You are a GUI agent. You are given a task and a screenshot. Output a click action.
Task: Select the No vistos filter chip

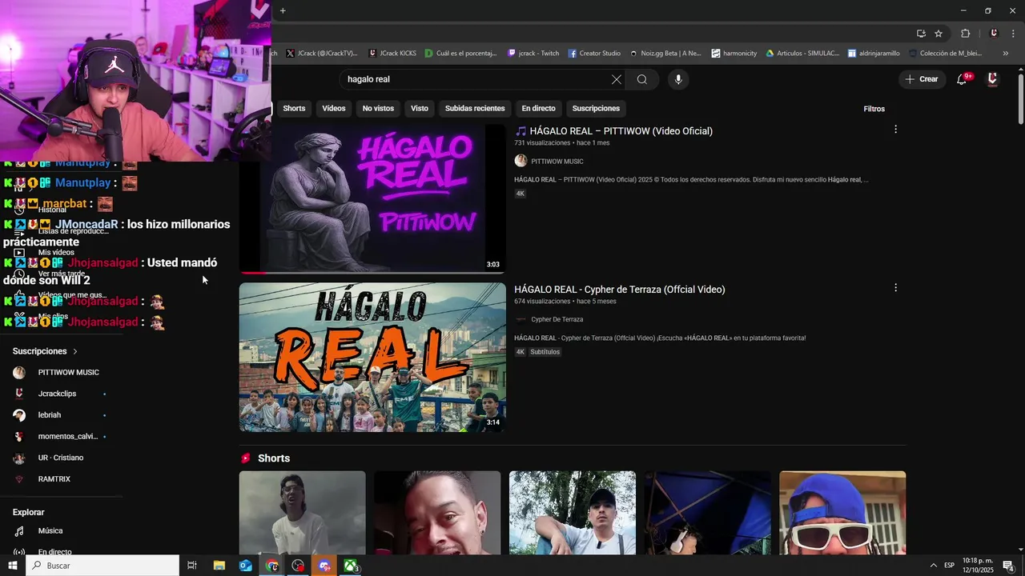point(378,108)
